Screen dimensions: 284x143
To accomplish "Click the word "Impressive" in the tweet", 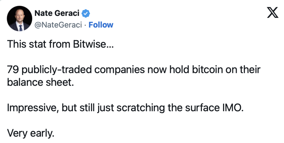I will click(32, 108).
